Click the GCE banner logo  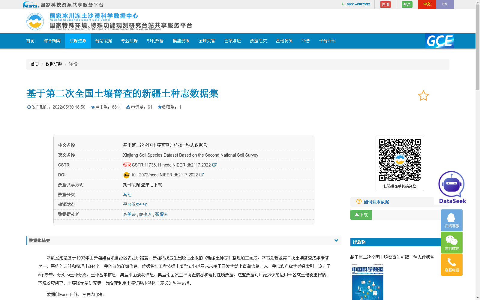(439, 41)
